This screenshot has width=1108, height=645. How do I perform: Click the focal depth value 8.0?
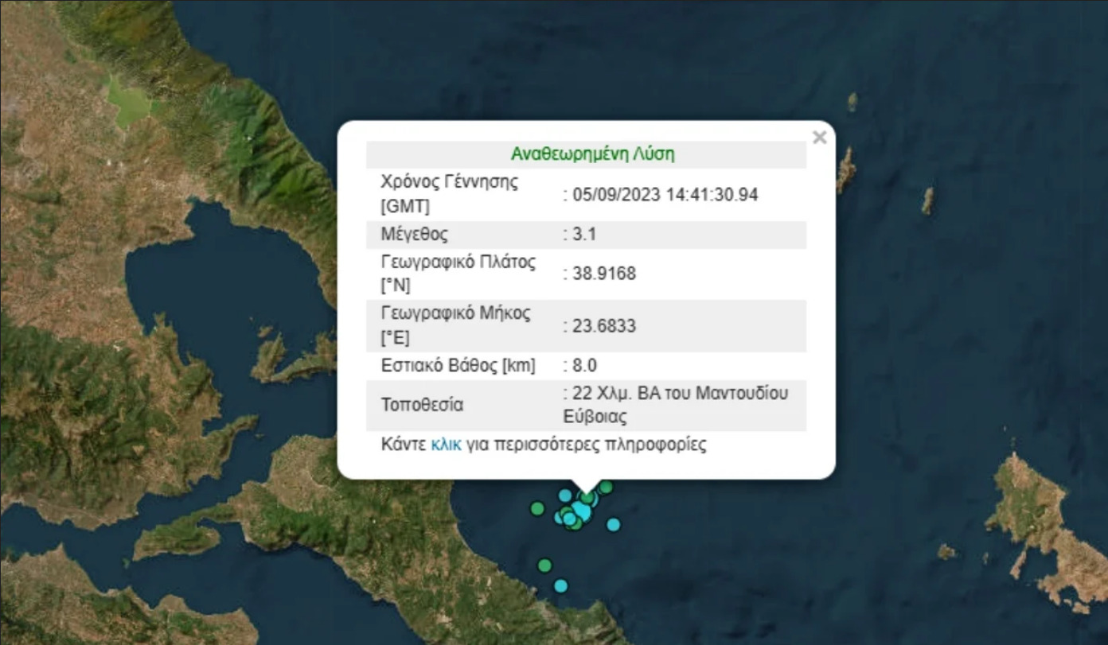(x=583, y=366)
